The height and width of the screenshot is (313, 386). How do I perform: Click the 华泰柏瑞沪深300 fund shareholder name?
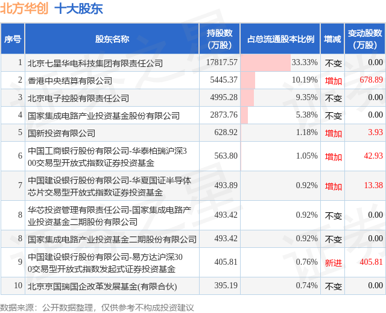coord(107,157)
